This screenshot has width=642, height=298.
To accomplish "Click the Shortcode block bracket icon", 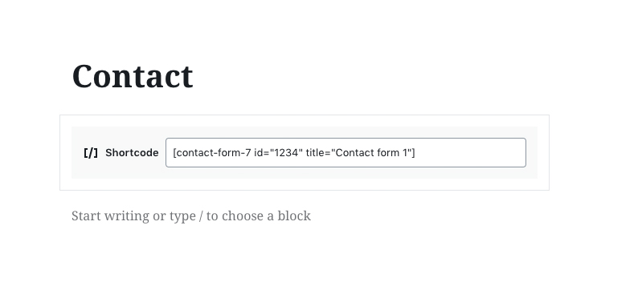I will (x=91, y=153).
